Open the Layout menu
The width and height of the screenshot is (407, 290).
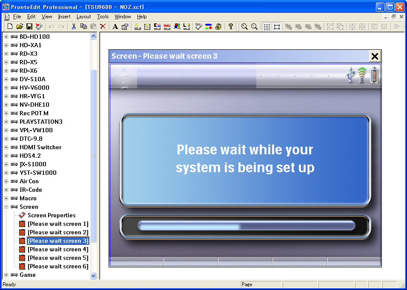(83, 17)
